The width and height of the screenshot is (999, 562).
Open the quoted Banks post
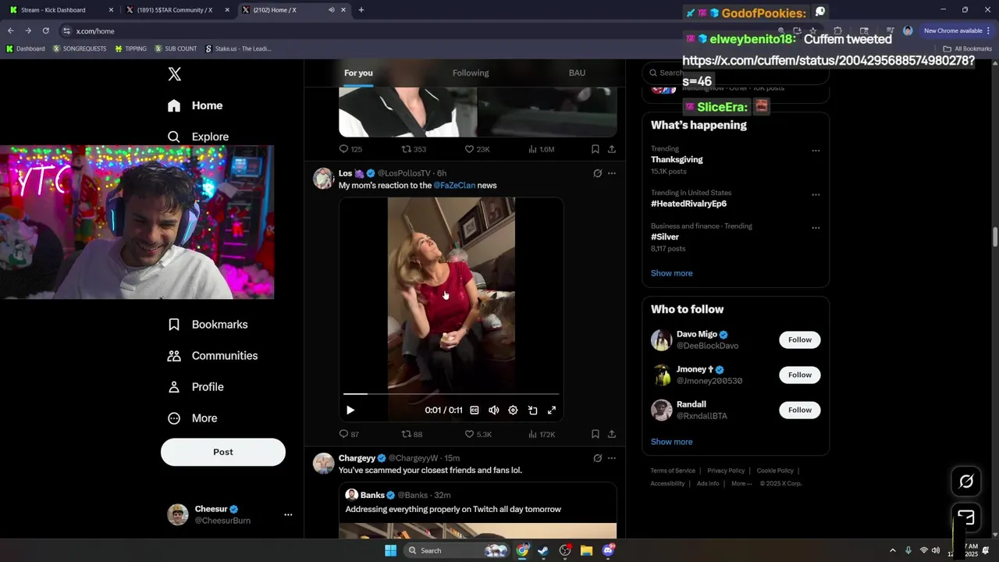coord(478,510)
